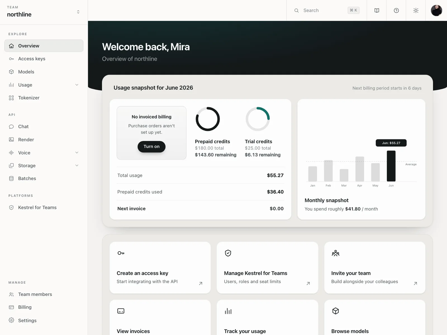Click the Total usage value $55.27

point(275,175)
